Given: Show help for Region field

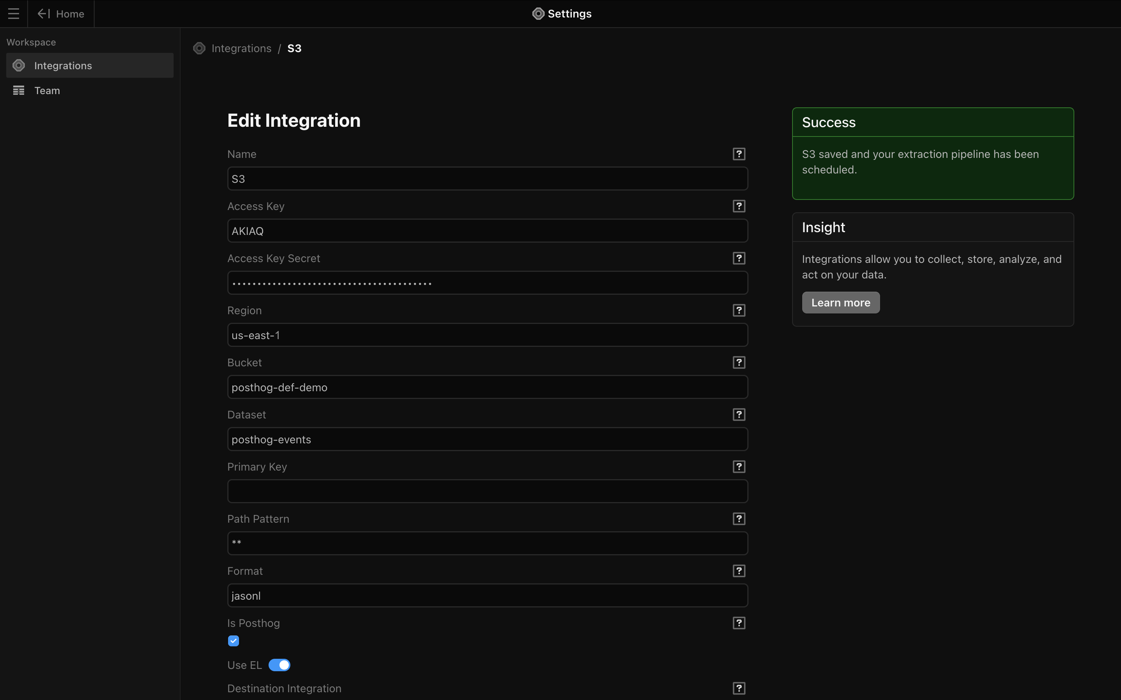Looking at the screenshot, I should [x=739, y=310].
